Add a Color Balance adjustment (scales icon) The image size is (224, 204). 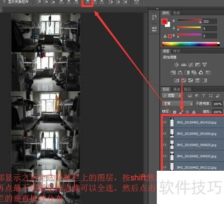tap(180, 72)
